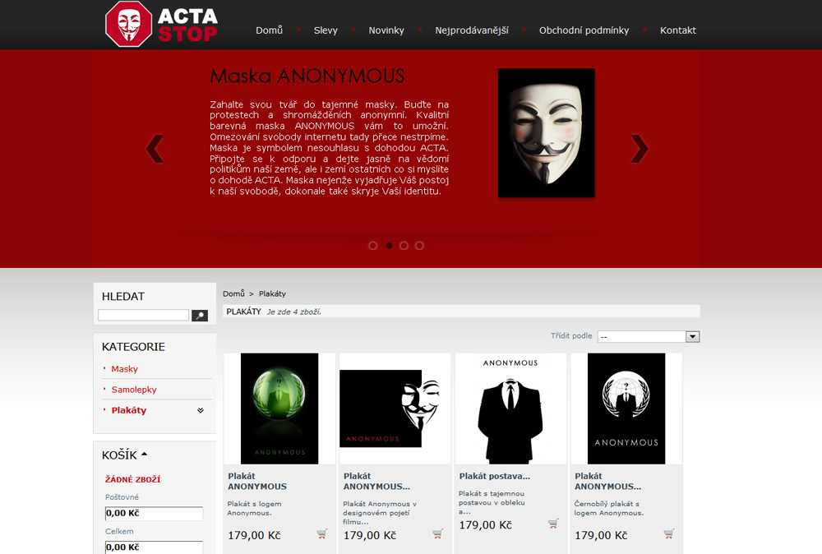822x554 pixels.
Task: Go to previous slide with left arrow
Action: 155,149
